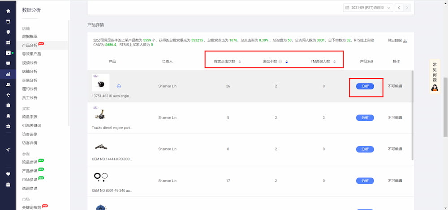This screenshot has height=210, width=448.
Task: Click the product table vertical scrollbar
Action: pyautogui.click(x=412, y=116)
